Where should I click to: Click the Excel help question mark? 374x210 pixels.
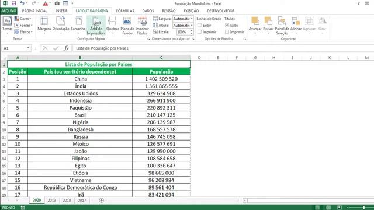[x=358, y=3]
